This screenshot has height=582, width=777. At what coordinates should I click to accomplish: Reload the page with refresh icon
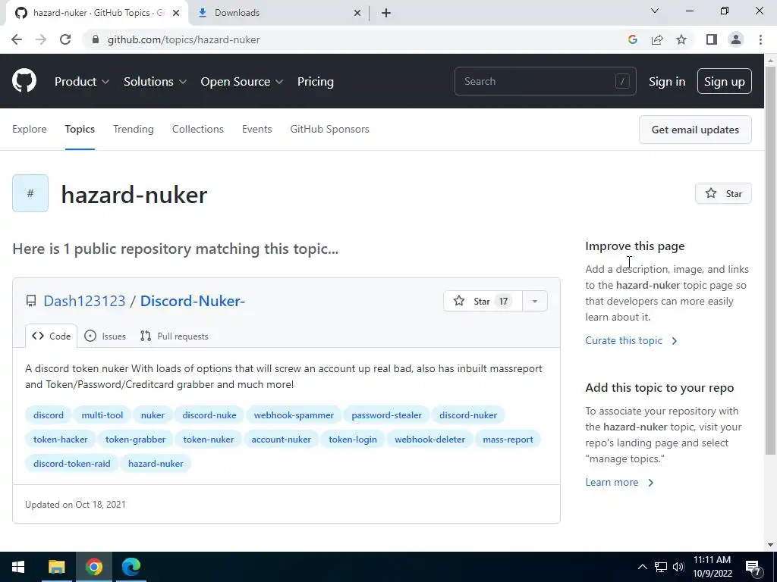coord(65,39)
